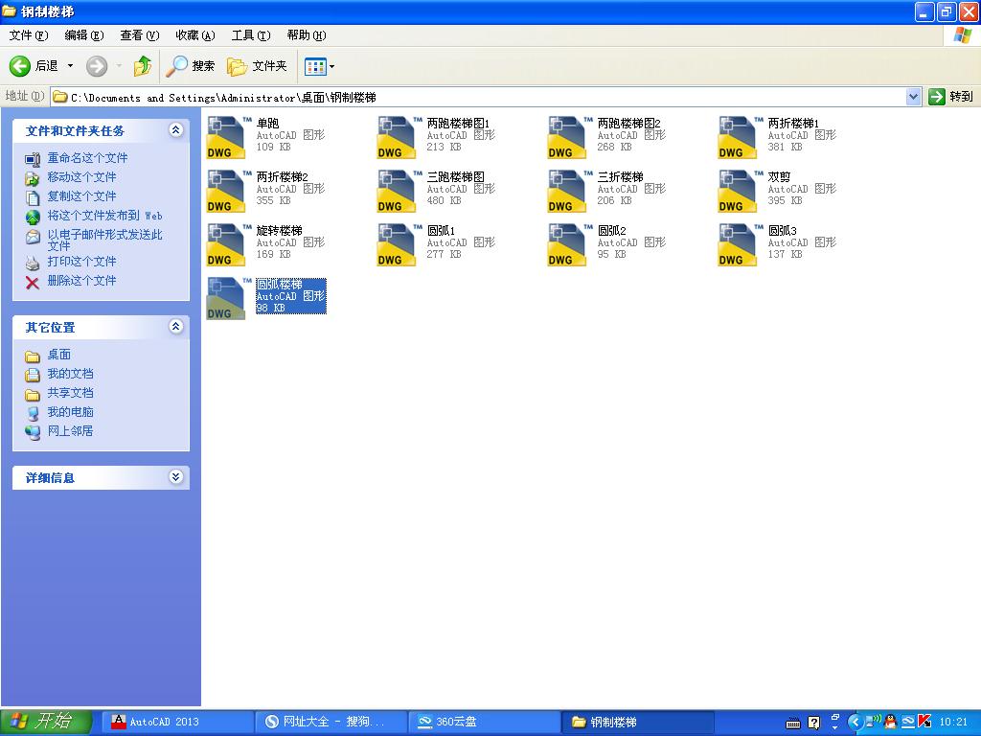This screenshot has height=736, width=981.
Task: Collapse the 其它位置 panel
Action: [176, 326]
